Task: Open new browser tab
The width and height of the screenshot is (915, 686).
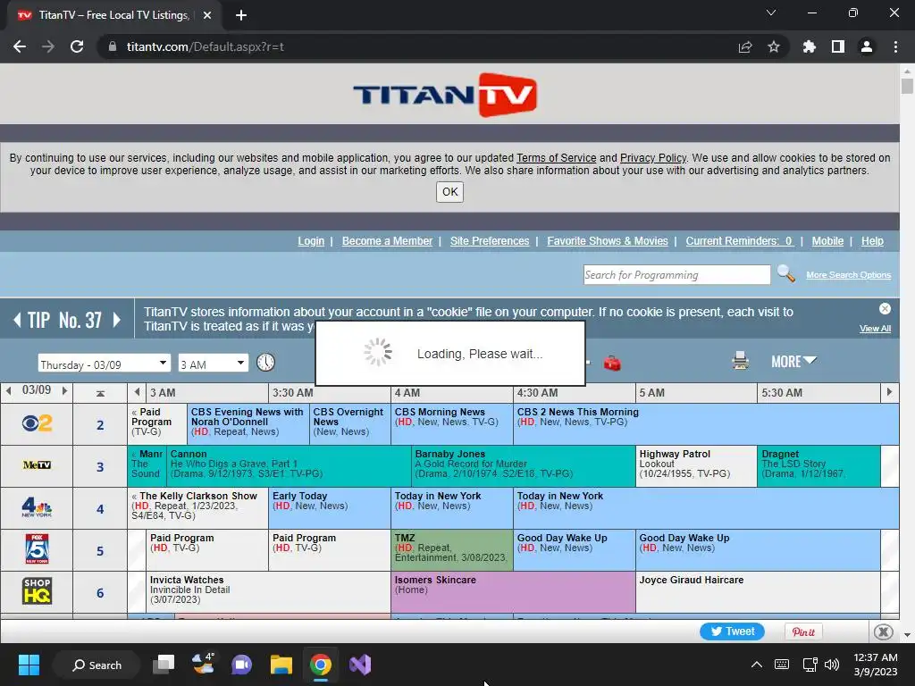Action: point(241,15)
